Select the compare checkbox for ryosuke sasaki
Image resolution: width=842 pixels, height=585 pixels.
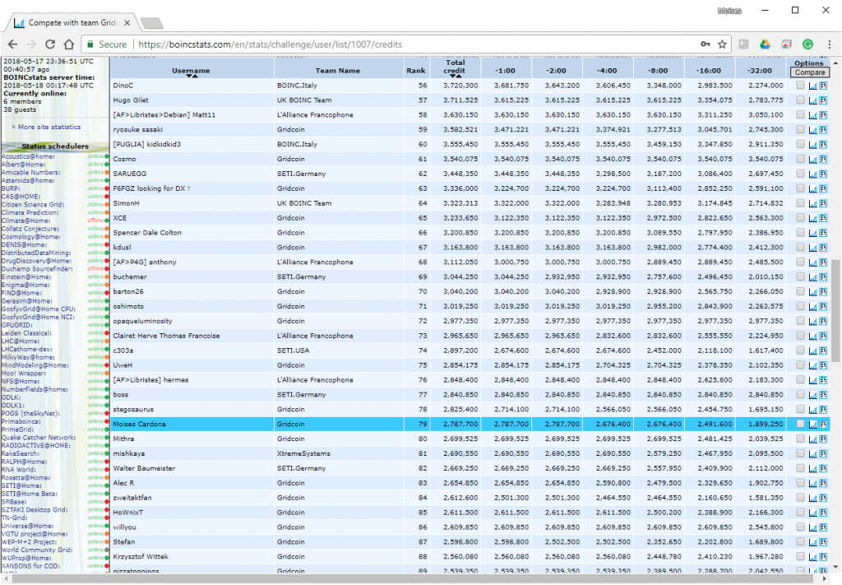pyautogui.click(x=800, y=129)
